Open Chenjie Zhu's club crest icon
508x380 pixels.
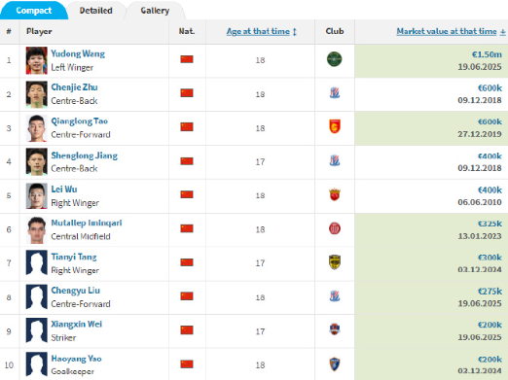click(335, 93)
